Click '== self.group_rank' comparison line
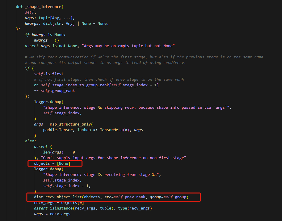The image size is (282, 221). (55, 90)
